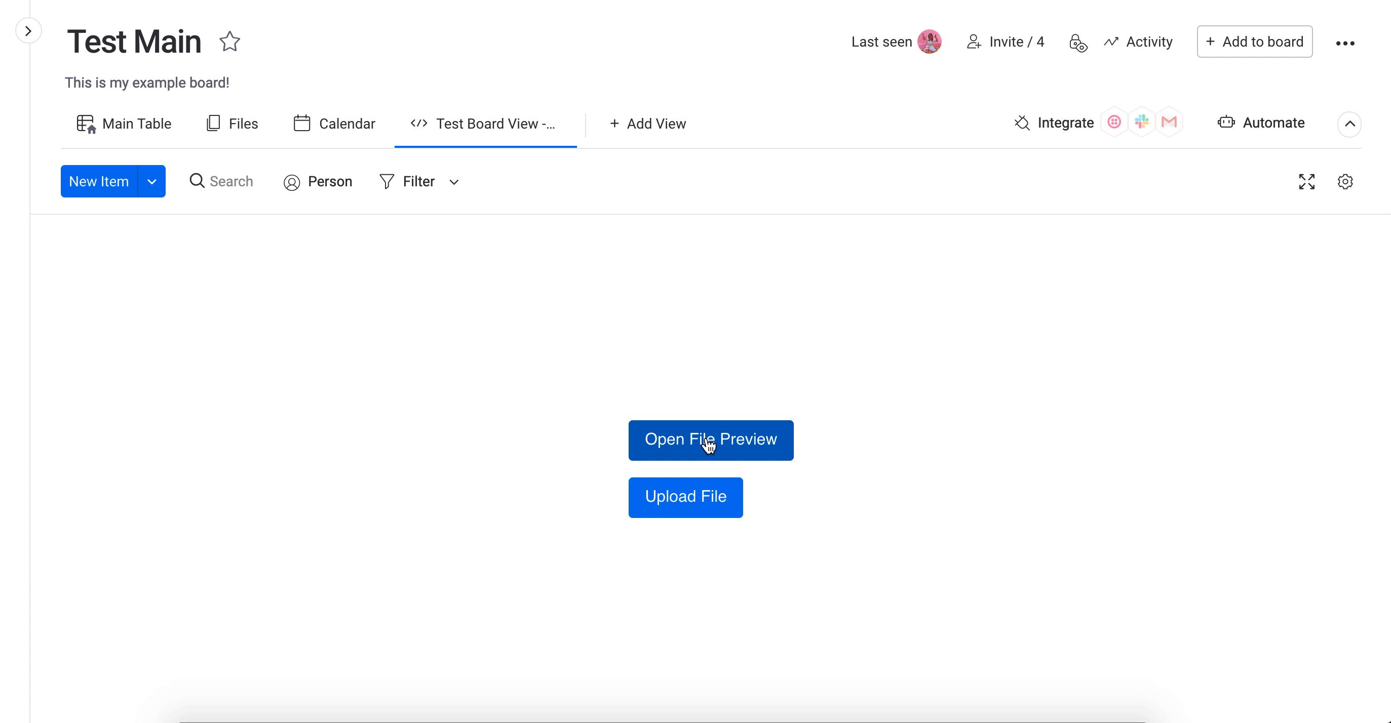Open the Activity log icon
1391x723 pixels.
point(1111,42)
